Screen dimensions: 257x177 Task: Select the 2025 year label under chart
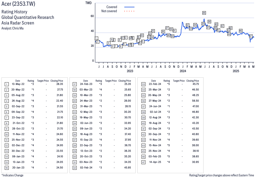(x=236, y=71)
